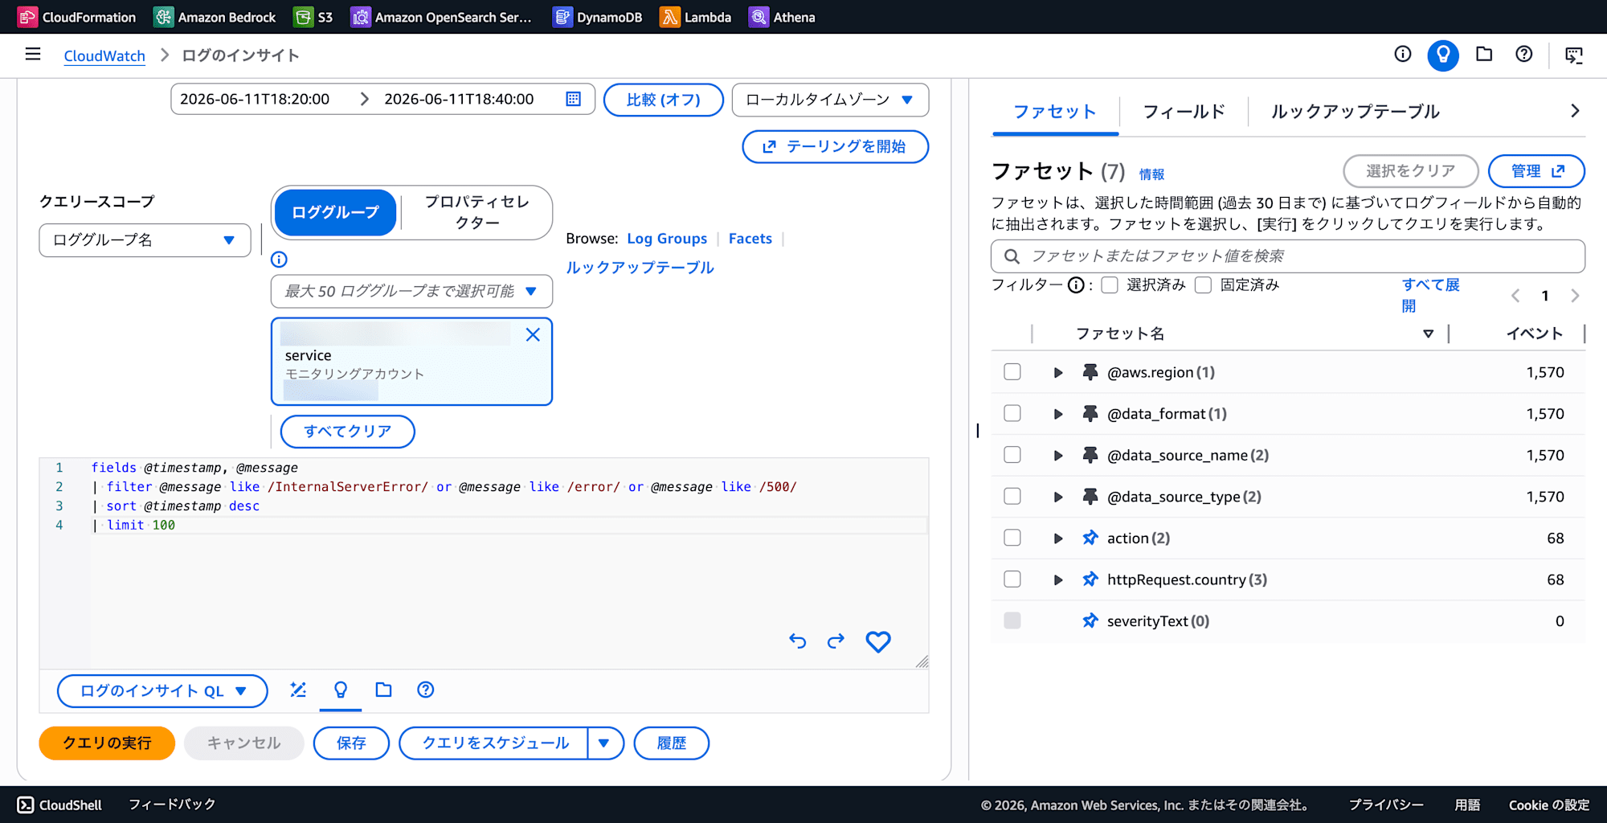Switch to フィールド tab
This screenshot has height=823, width=1607.
[x=1184, y=112]
